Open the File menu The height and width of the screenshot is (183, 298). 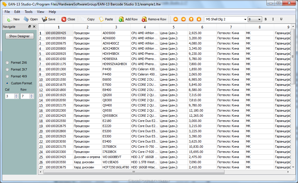click(x=7, y=12)
